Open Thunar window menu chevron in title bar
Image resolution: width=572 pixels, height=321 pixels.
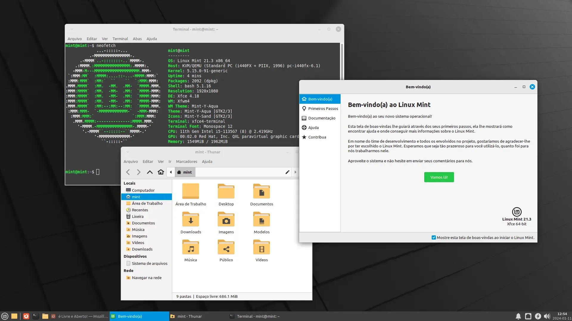point(128,152)
